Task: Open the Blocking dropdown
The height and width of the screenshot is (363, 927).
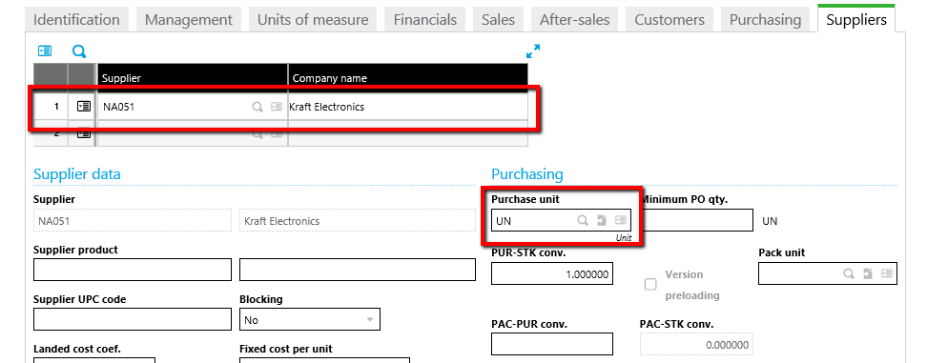Action: coord(310,320)
